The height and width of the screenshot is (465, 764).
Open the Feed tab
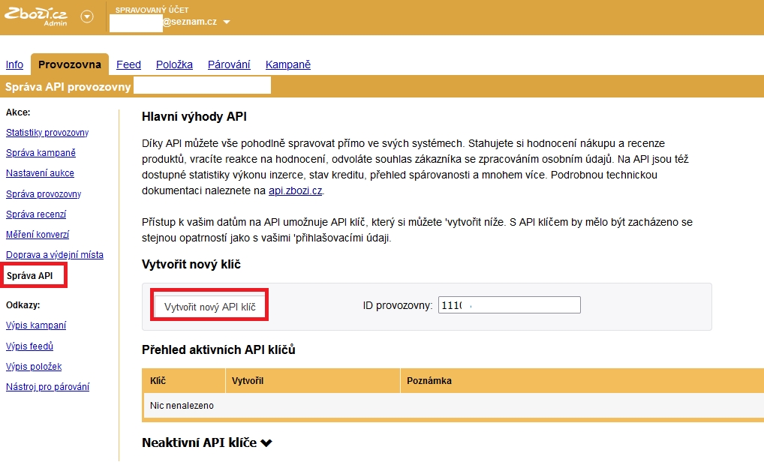128,64
